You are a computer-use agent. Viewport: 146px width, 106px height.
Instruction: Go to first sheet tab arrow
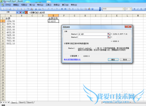tap(1, 102)
